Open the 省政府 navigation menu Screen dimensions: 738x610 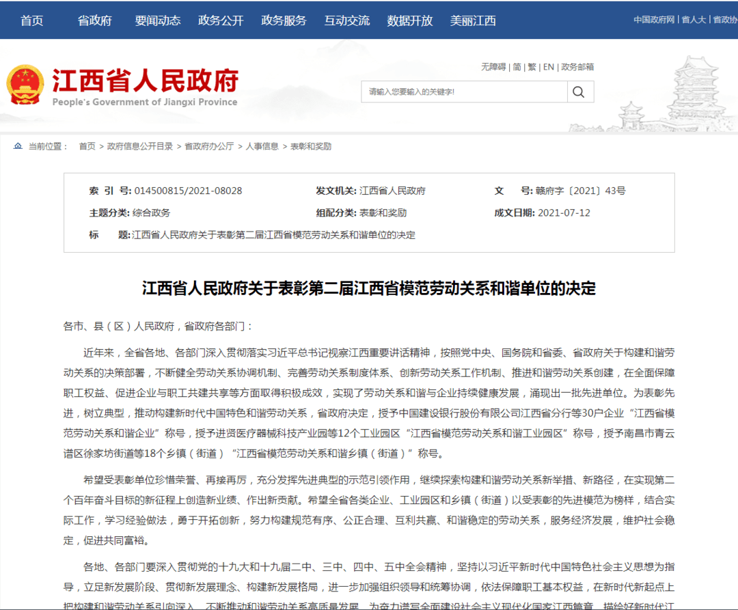(95, 20)
